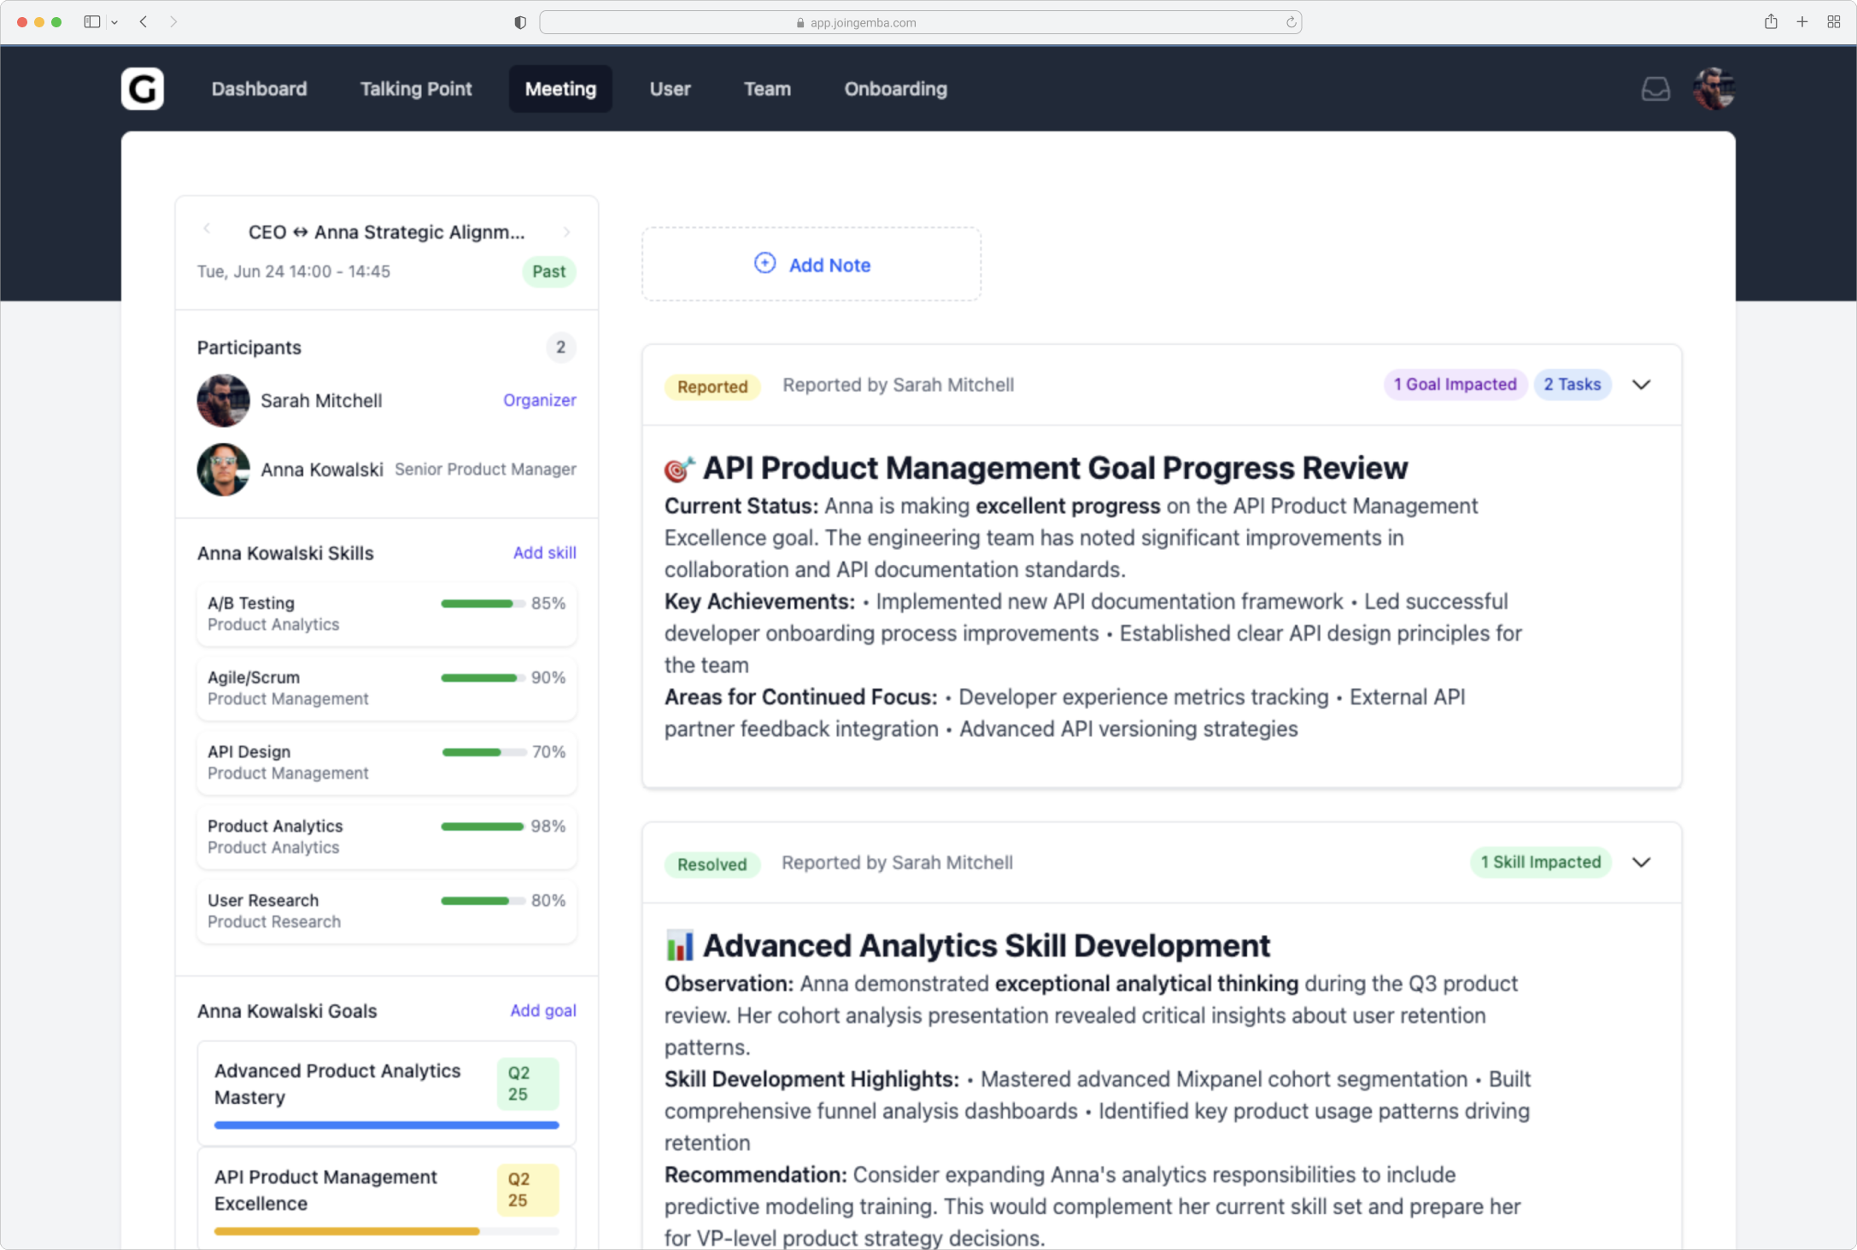Click the browser share icon

(x=1770, y=22)
